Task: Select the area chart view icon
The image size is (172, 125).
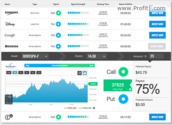Action: pyautogui.click(x=85, y=73)
